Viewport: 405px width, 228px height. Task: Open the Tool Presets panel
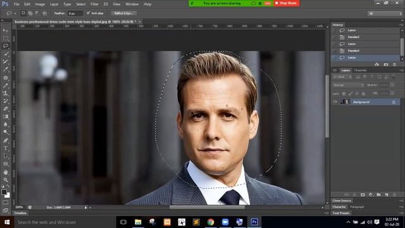click(341, 213)
